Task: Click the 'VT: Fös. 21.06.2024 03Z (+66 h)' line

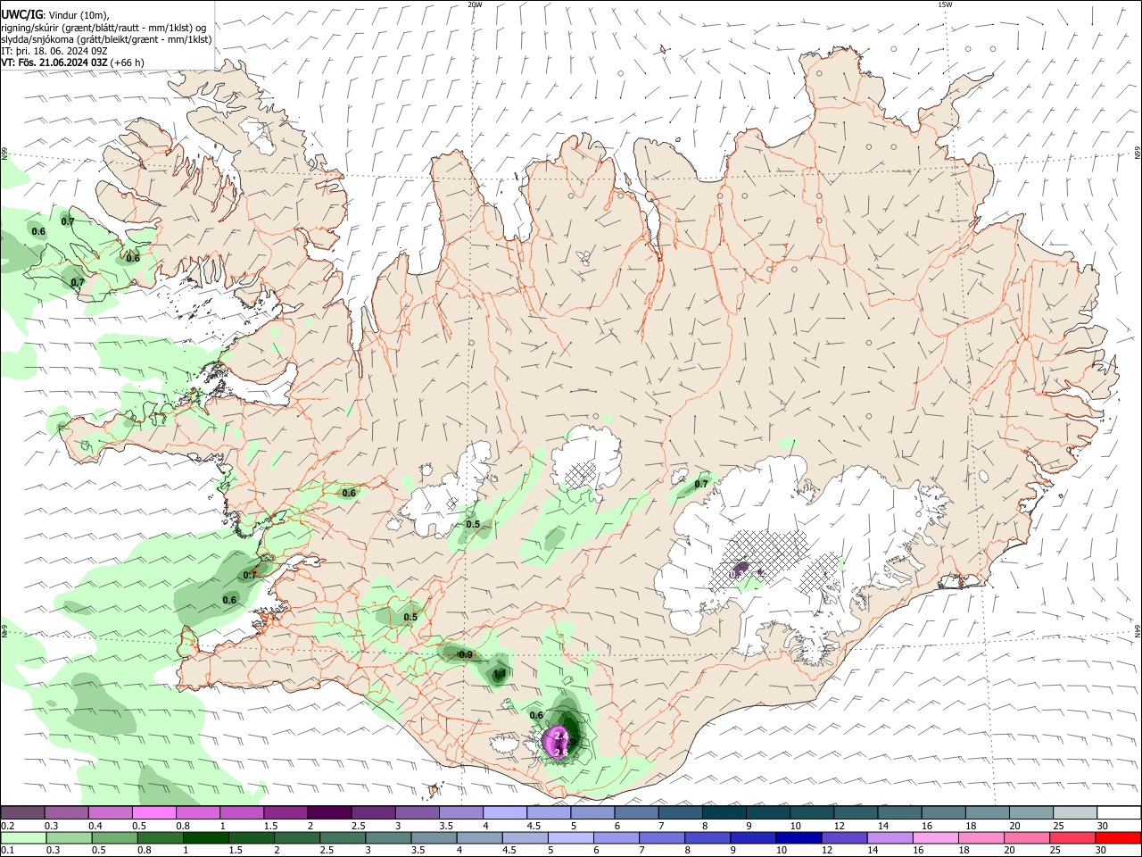Action: point(72,62)
